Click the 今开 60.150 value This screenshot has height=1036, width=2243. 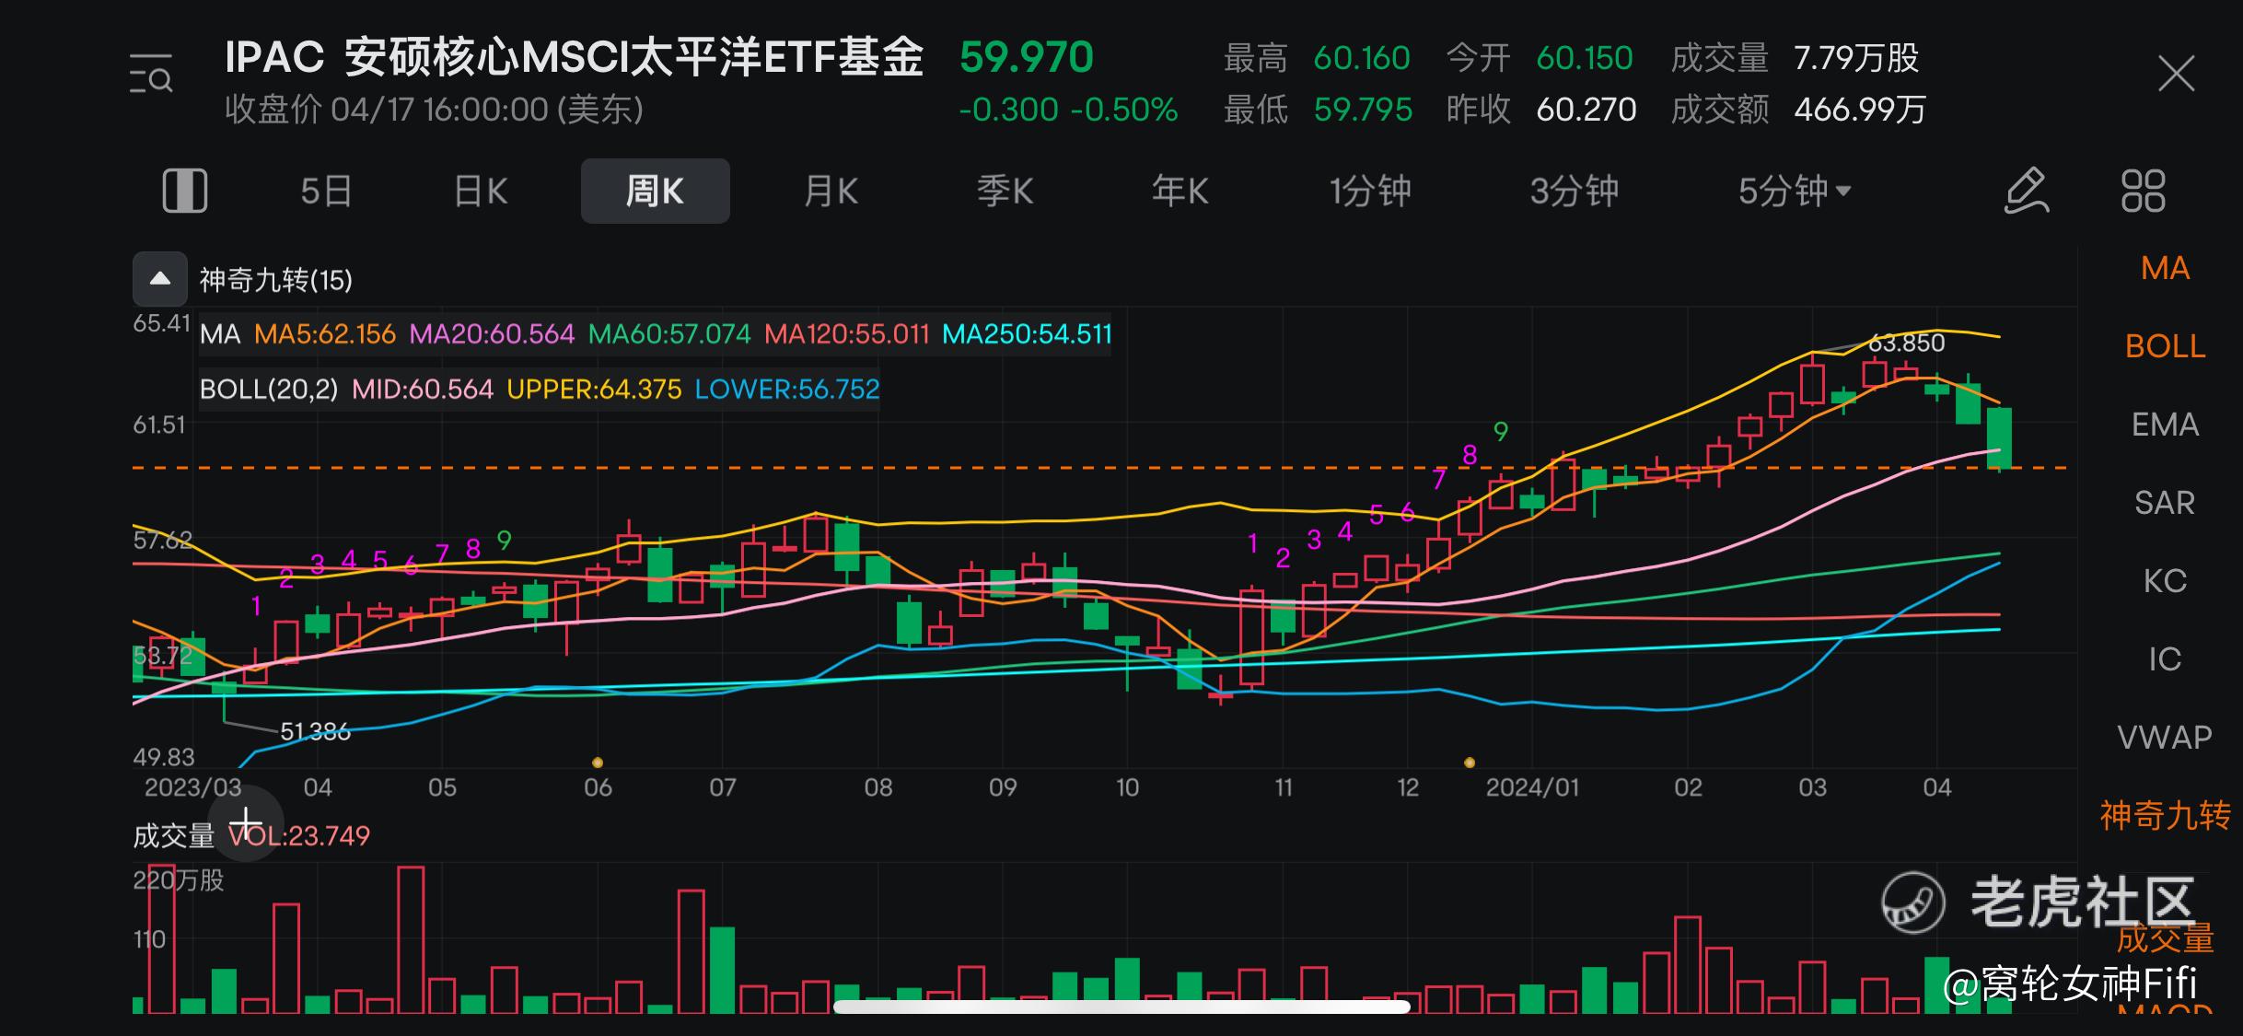pos(1584,58)
